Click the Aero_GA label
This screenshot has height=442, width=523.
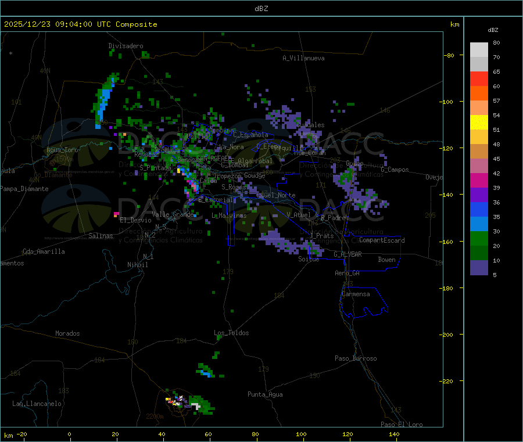click(x=348, y=273)
